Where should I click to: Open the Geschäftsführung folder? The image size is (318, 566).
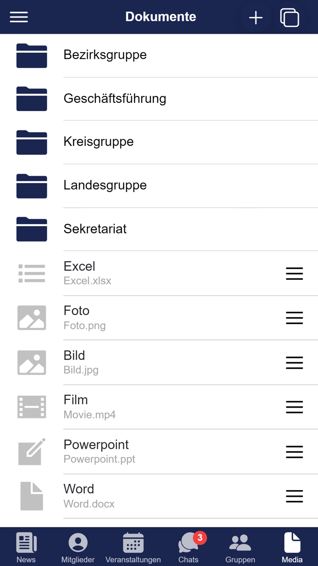point(114,99)
